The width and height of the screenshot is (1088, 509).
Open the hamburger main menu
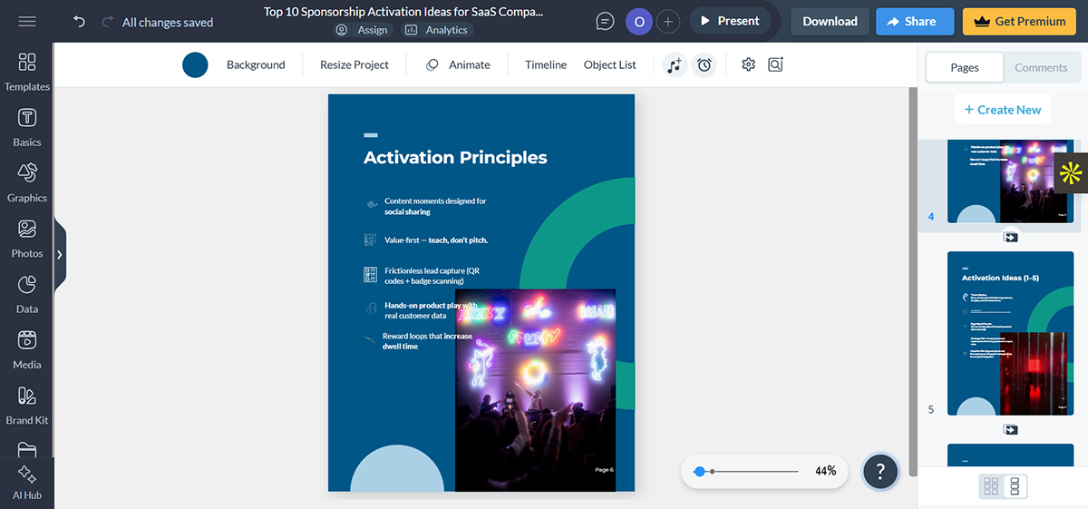tap(27, 21)
